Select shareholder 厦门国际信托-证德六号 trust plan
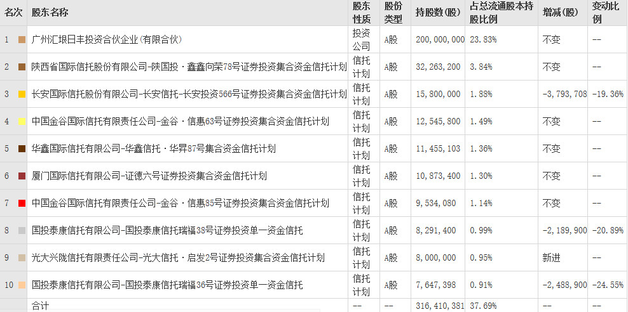This screenshot has width=628, height=312. (x=149, y=176)
